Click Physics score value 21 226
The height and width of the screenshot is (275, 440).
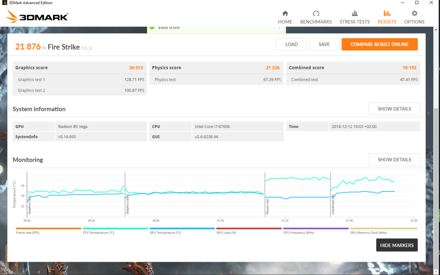[273, 68]
